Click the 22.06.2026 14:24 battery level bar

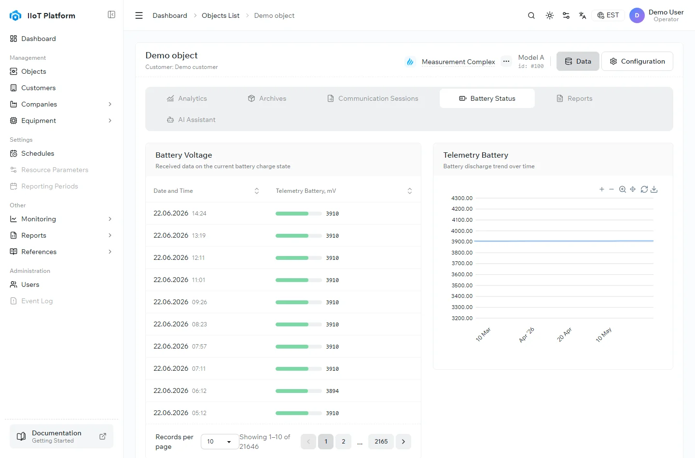299,214
